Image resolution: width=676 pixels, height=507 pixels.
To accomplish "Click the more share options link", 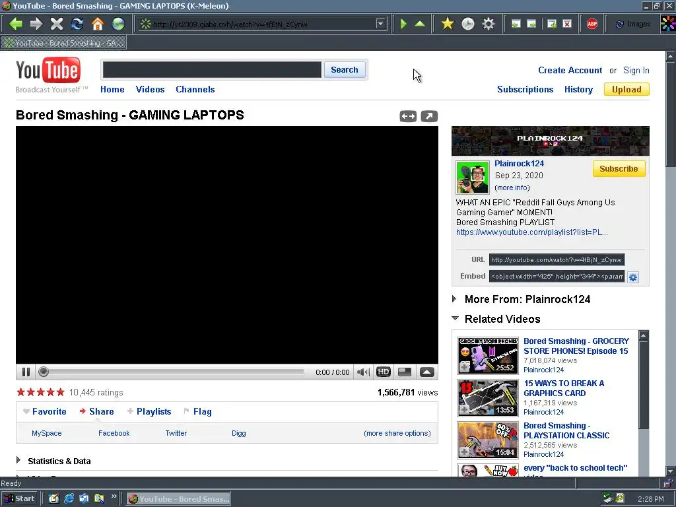I will [397, 433].
